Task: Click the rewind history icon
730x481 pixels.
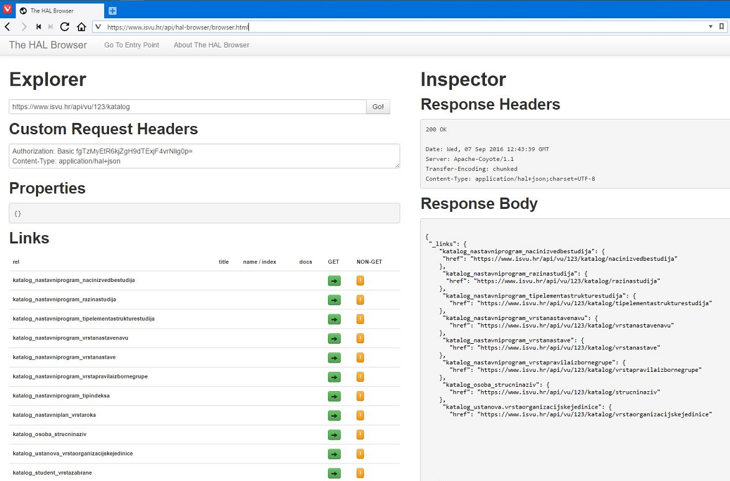Action: tap(39, 27)
